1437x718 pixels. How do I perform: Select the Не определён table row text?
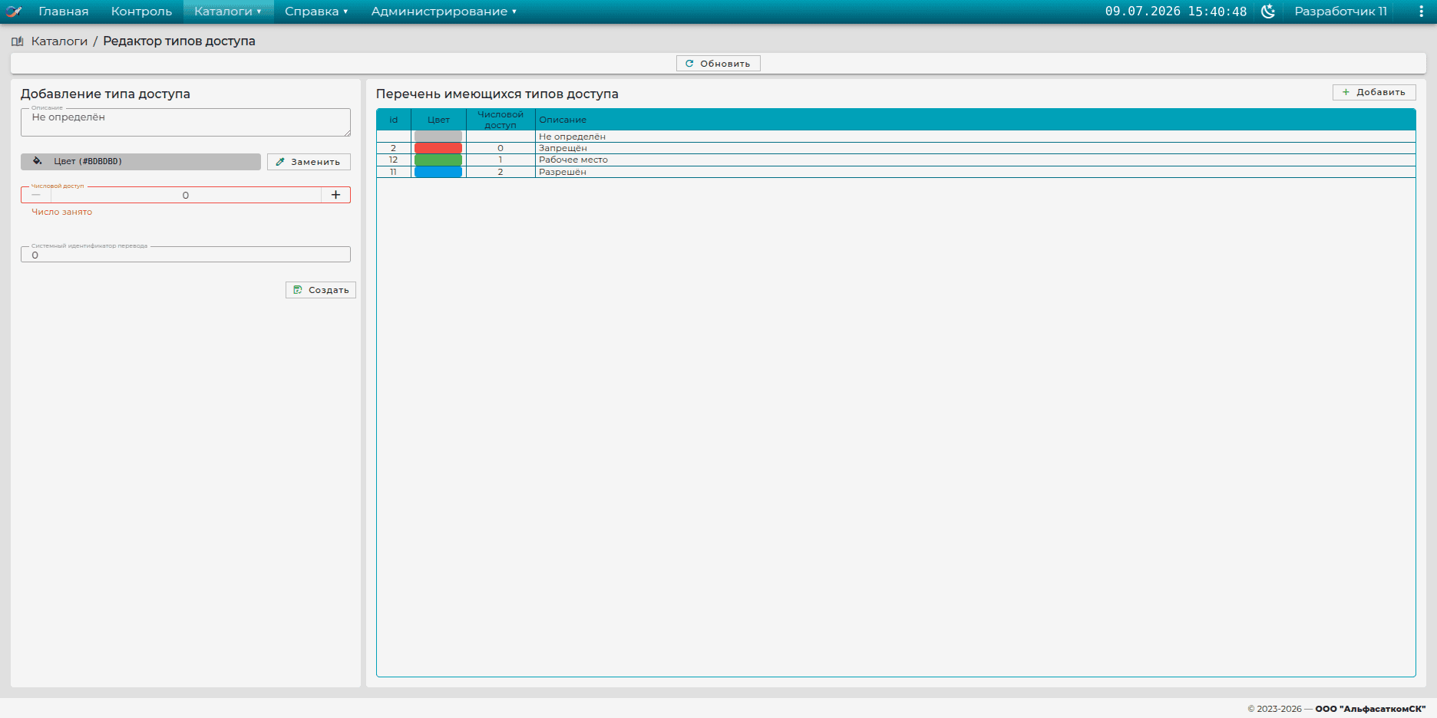(x=572, y=137)
